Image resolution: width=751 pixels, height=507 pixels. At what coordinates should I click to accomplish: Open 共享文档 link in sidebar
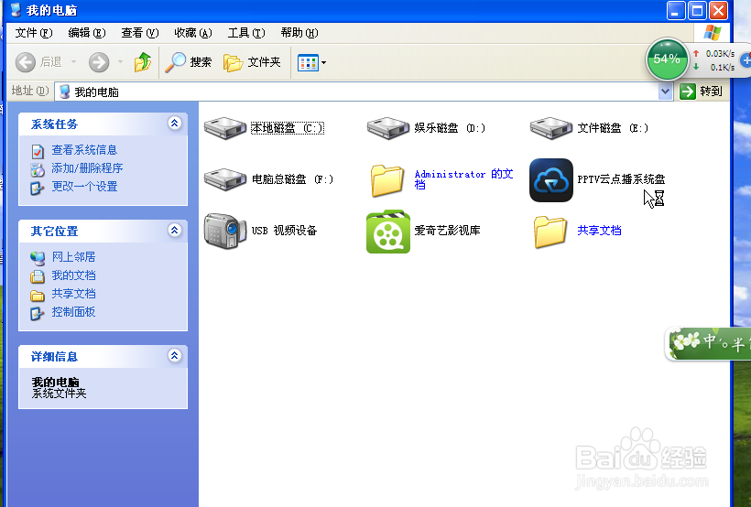click(x=73, y=294)
